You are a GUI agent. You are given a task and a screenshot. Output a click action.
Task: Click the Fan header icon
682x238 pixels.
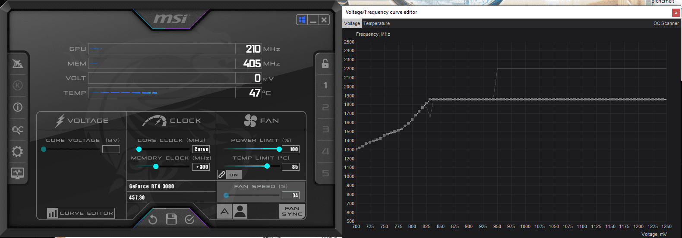pyautogui.click(x=250, y=121)
